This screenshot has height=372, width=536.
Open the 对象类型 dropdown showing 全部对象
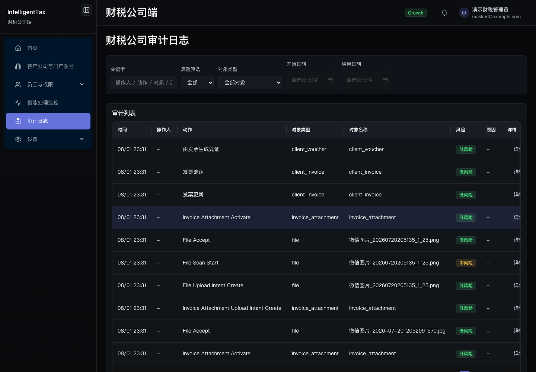[x=250, y=83]
